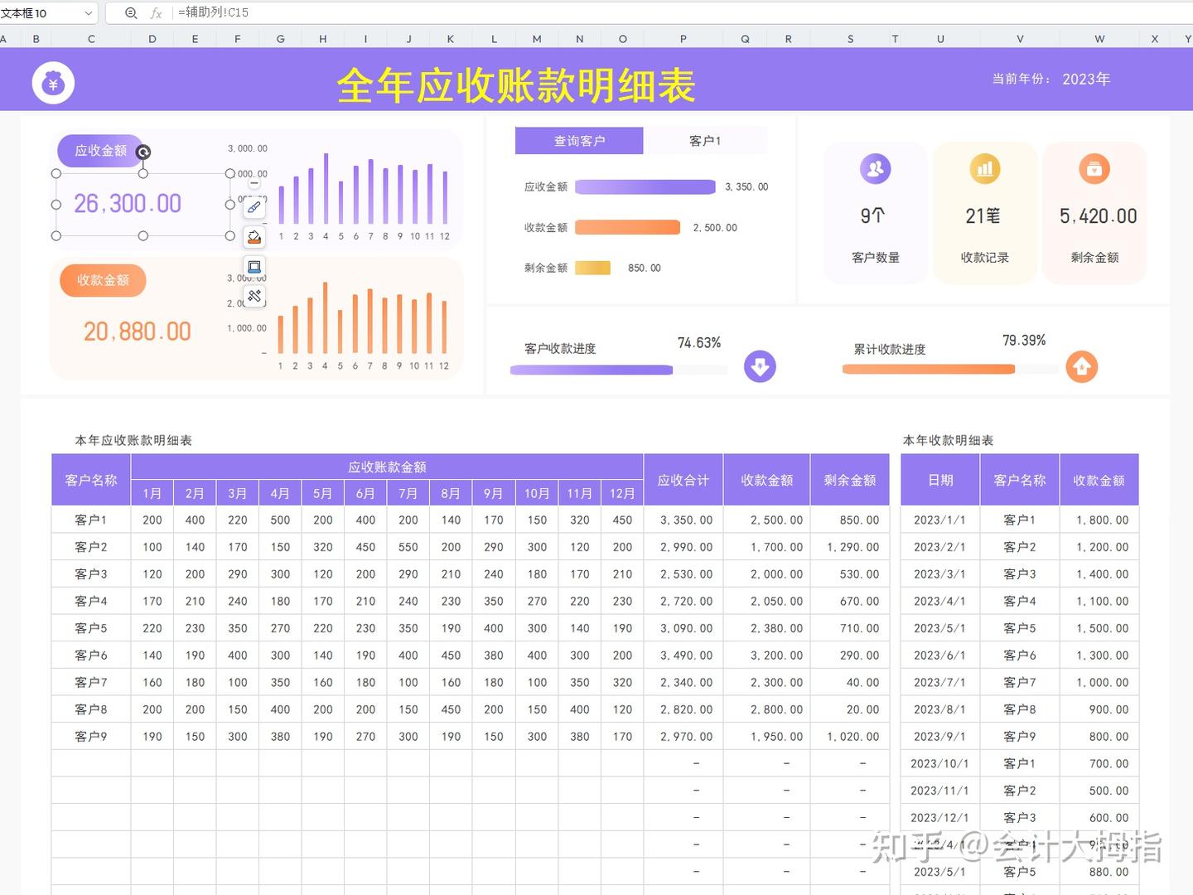Click the 查询客户 purple label
1193x895 pixels.
coord(579,141)
